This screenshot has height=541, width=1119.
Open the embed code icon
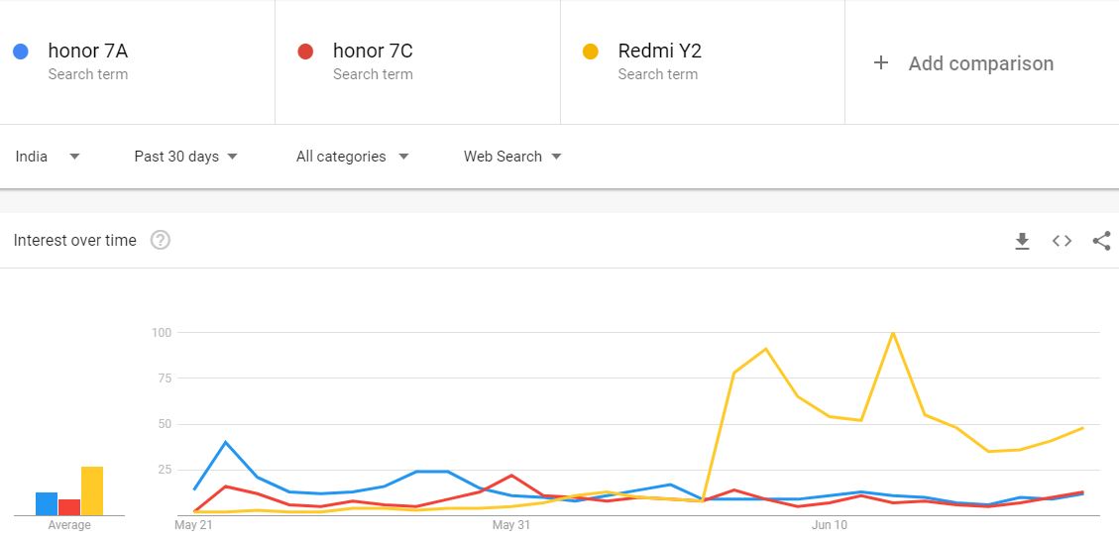(1062, 241)
